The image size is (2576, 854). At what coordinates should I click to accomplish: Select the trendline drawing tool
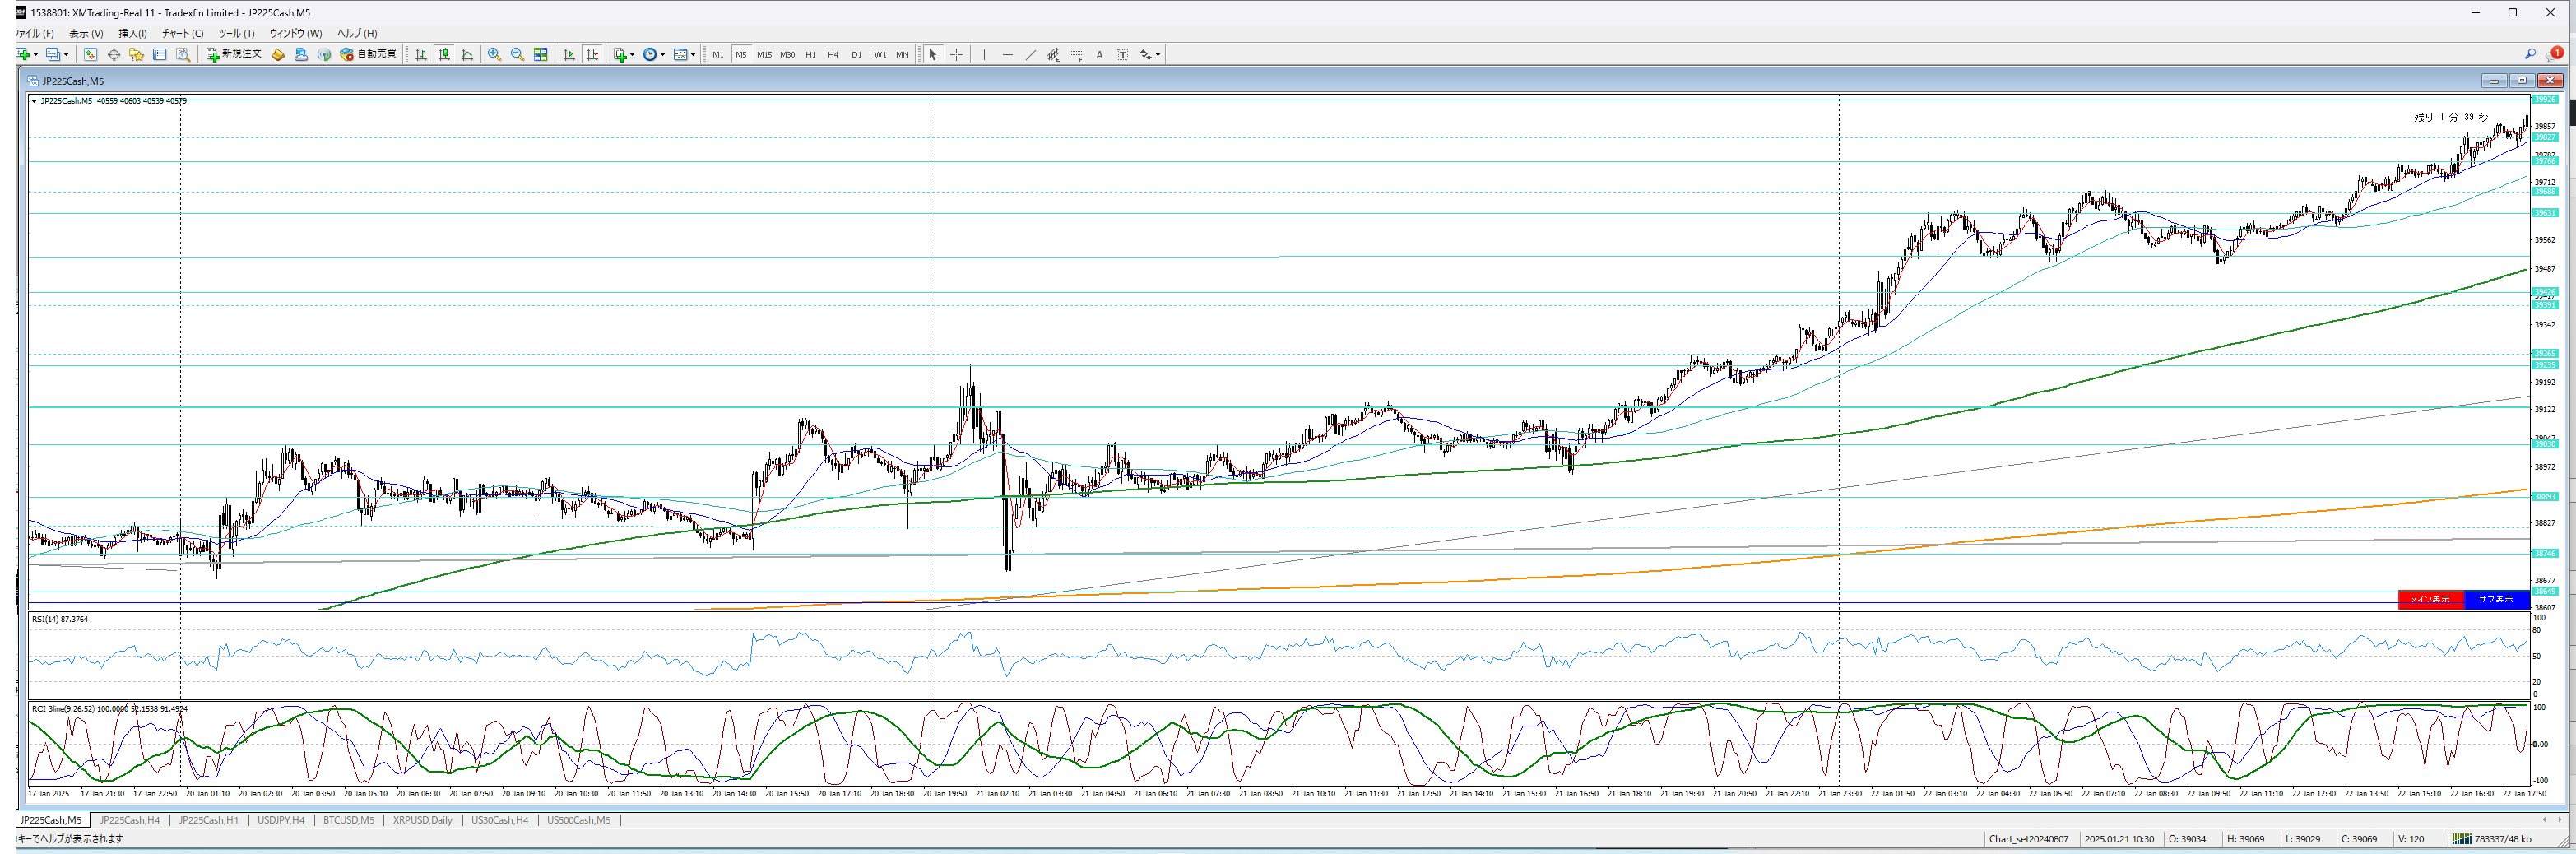coord(1031,54)
